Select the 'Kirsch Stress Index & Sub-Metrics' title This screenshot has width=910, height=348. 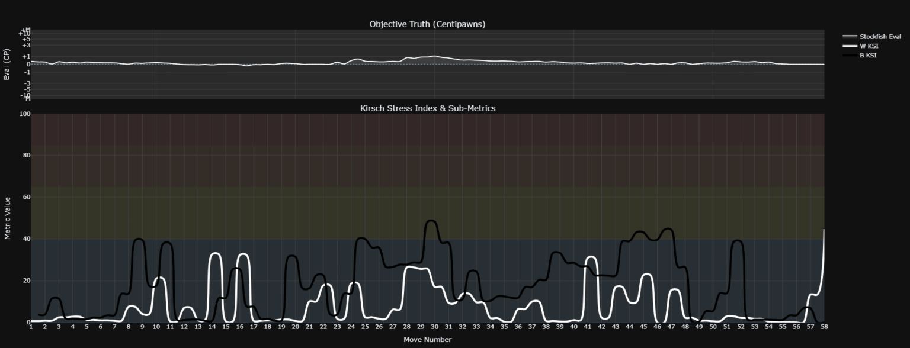[428, 108]
